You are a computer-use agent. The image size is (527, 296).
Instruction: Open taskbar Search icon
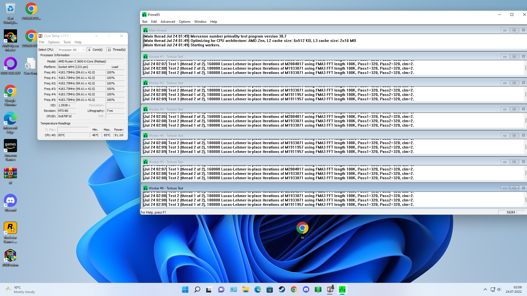click(197, 289)
